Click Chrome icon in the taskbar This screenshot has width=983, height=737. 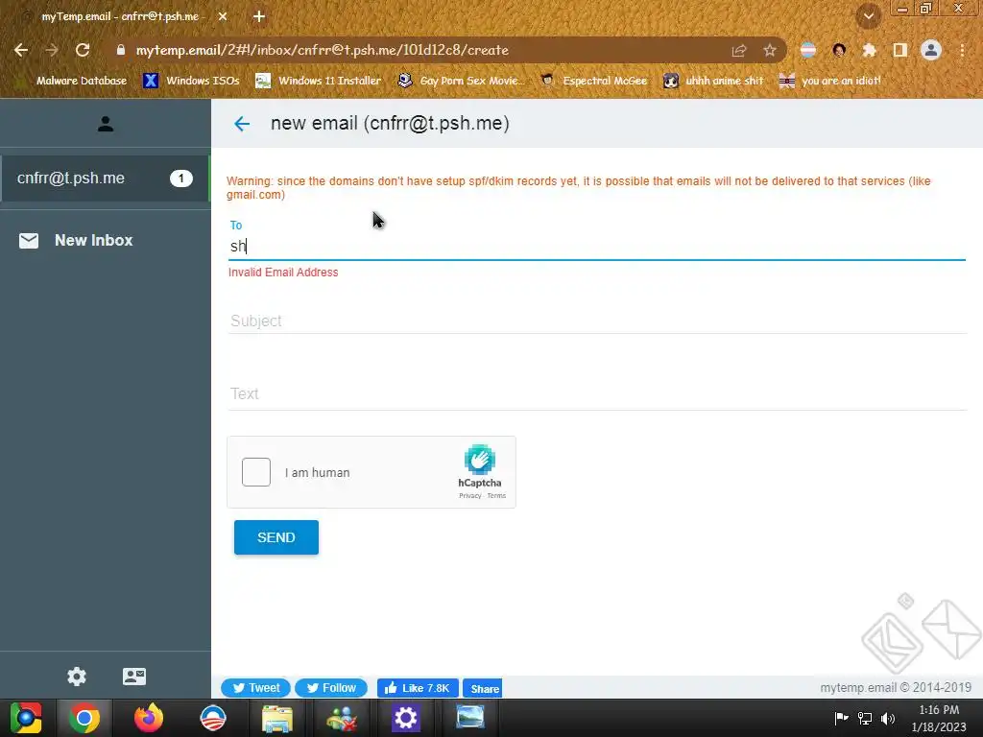coord(84,718)
